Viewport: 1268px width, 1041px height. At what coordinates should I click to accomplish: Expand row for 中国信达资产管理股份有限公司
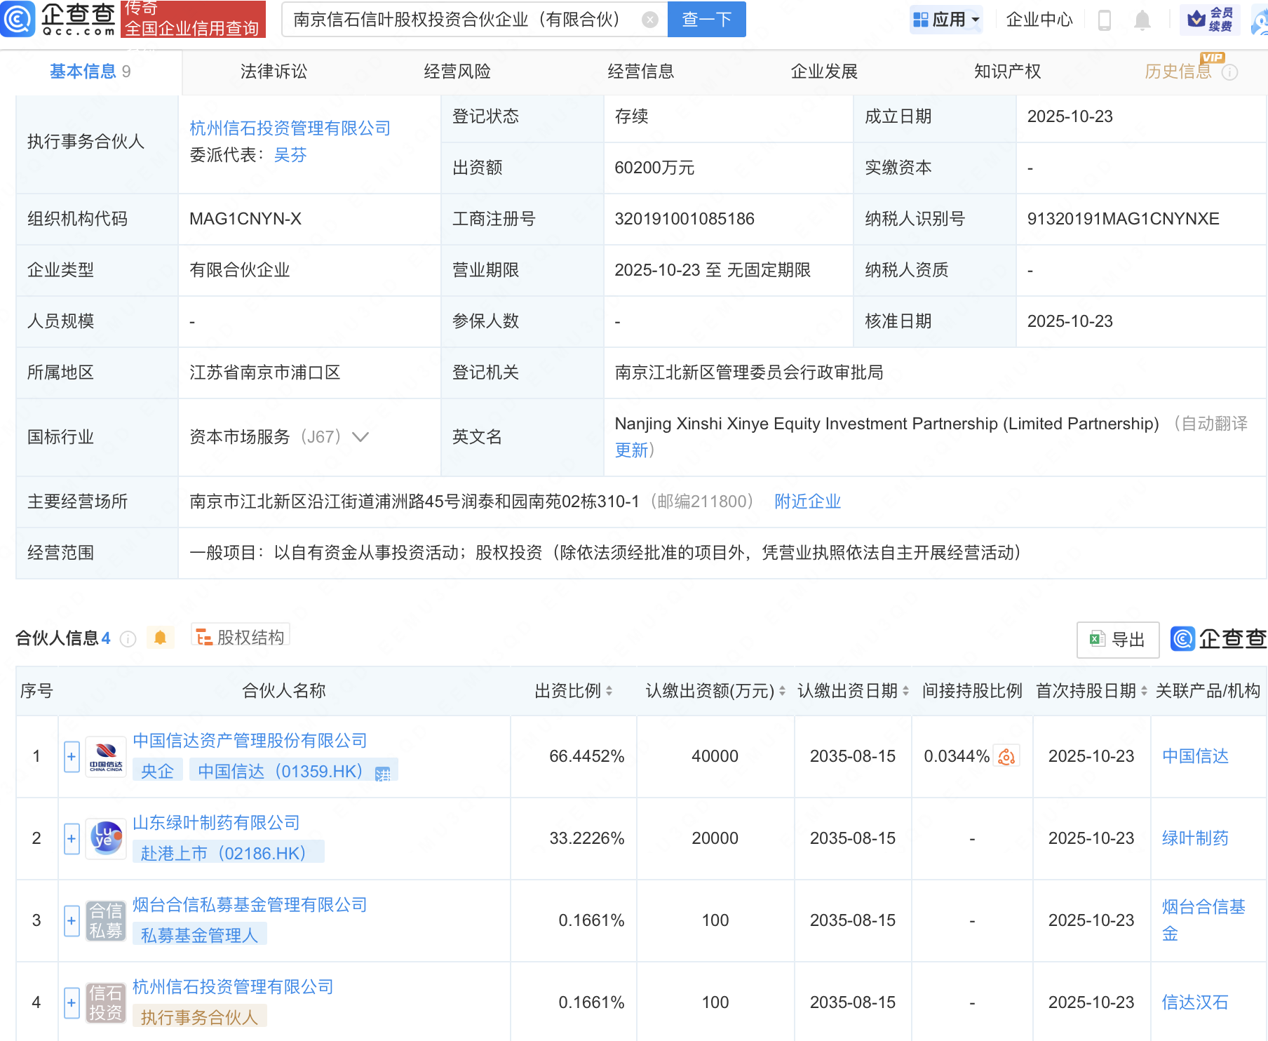point(72,757)
